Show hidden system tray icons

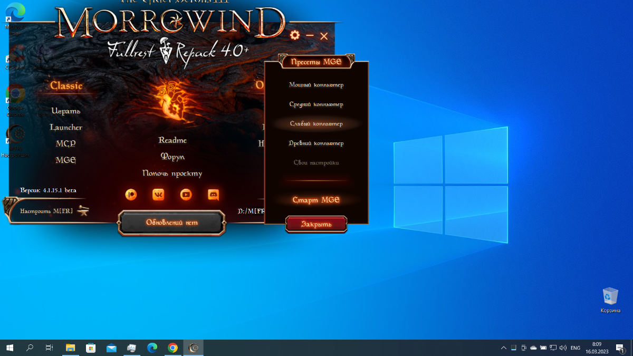tap(503, 348)
